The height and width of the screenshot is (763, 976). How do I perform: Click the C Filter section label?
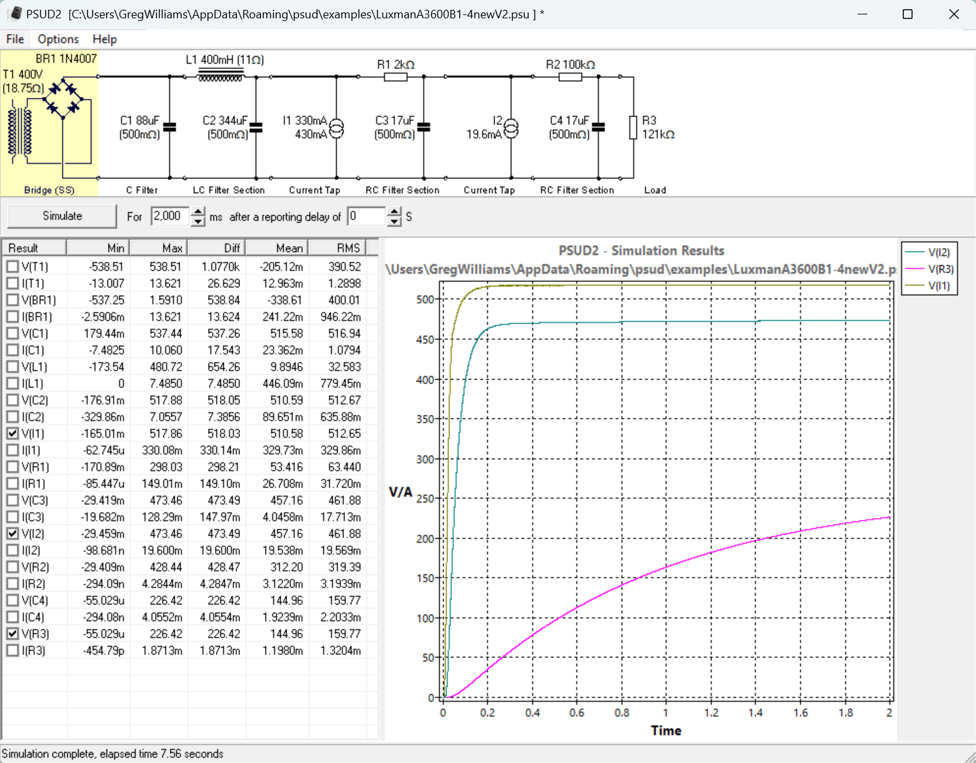[x=142, y=190]
